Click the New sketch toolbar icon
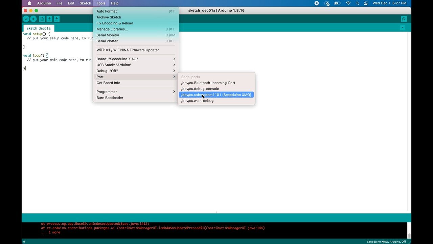Viewport: 433px width, 244px height. [x=42, y=19]
